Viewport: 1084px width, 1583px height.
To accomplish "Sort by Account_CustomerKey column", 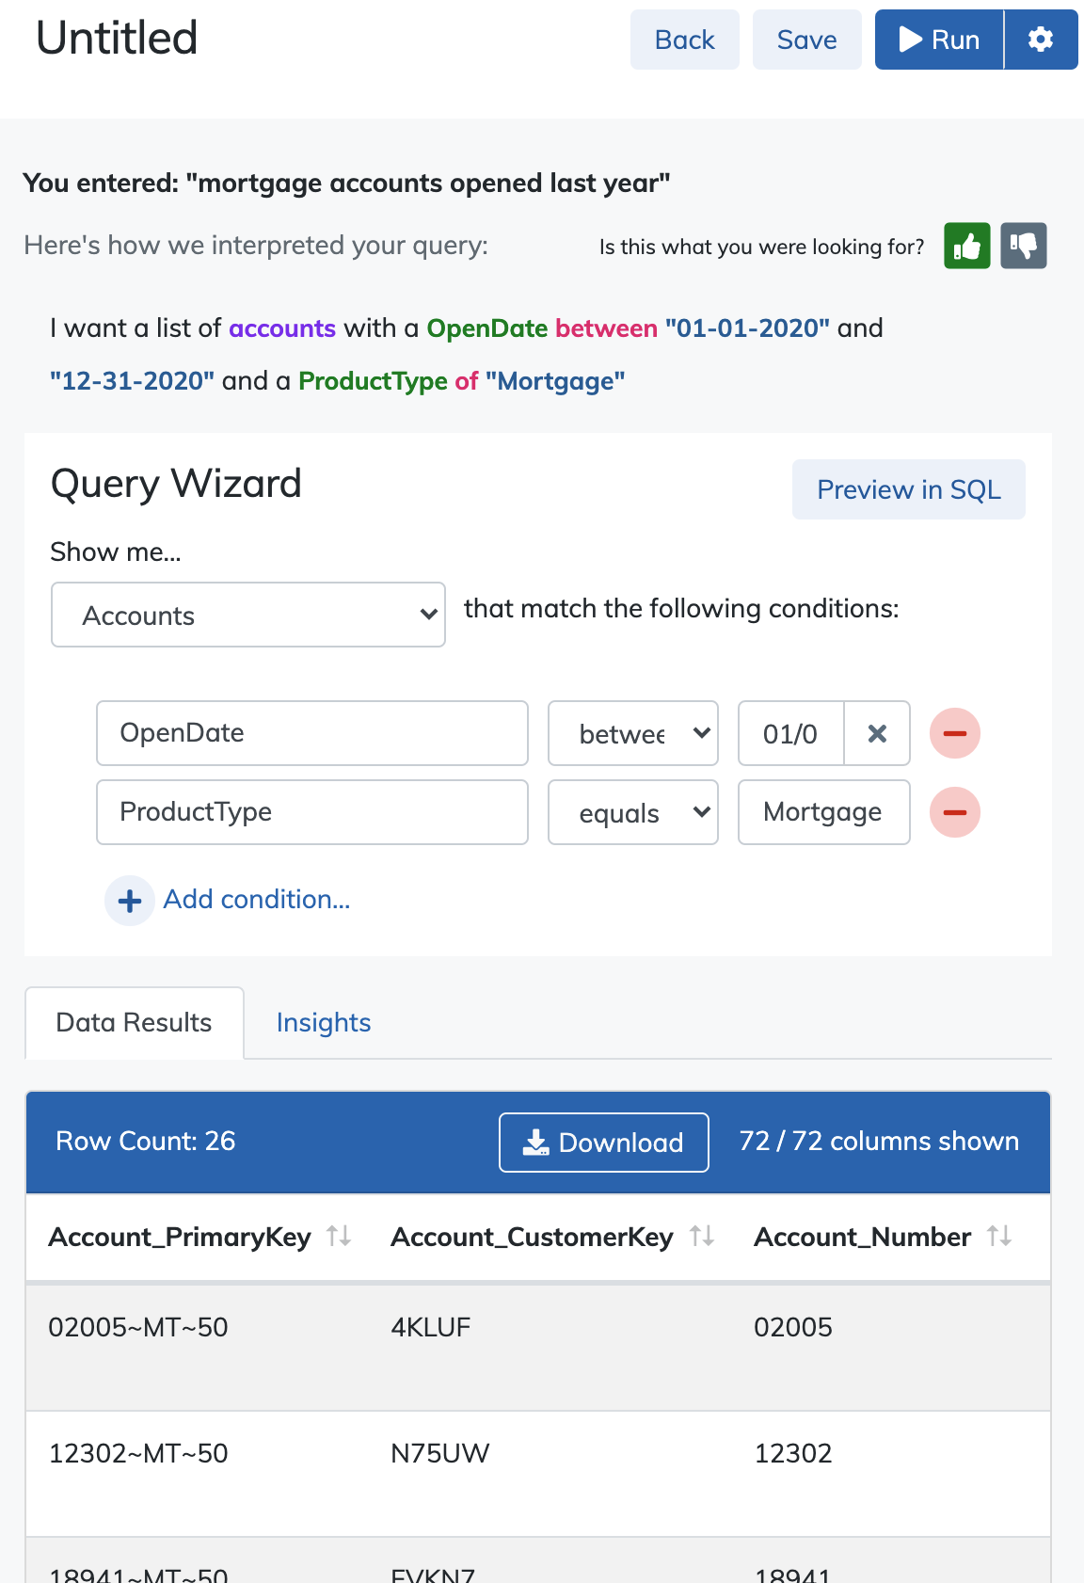I will (702, 1236).
